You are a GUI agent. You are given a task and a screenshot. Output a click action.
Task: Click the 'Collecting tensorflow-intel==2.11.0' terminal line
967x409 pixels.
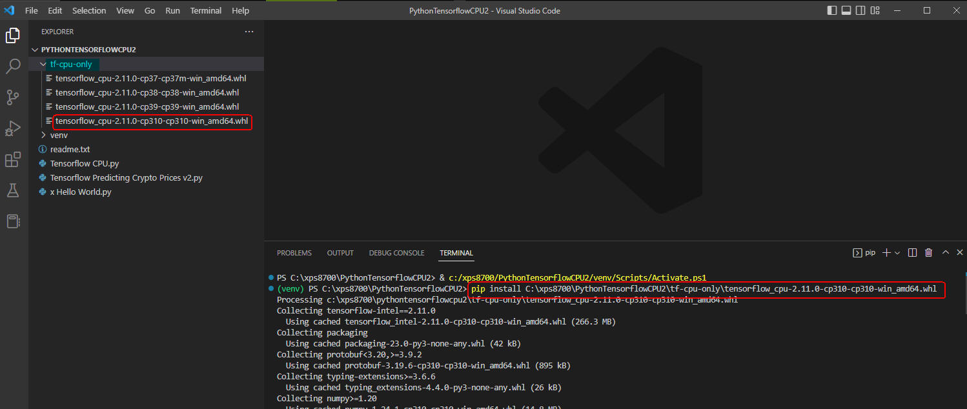point(356,310)
